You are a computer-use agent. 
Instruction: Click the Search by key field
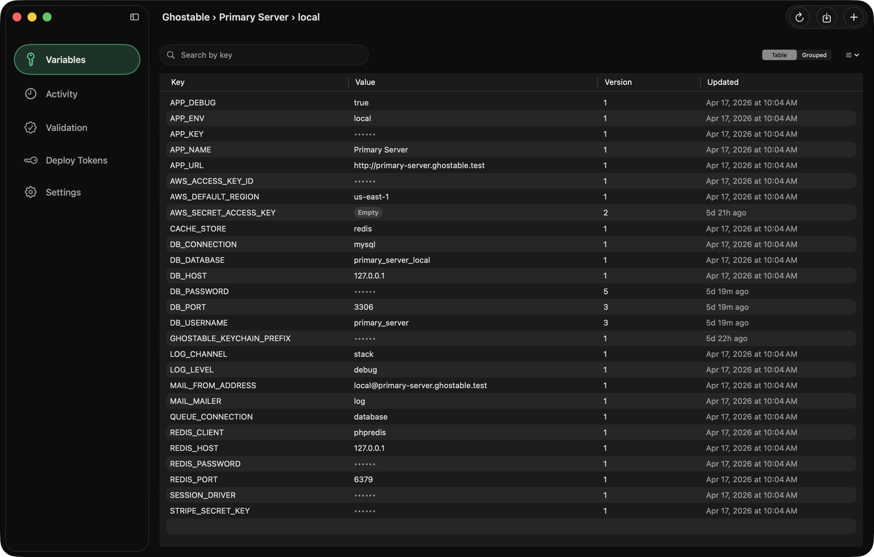pos(264,55)
